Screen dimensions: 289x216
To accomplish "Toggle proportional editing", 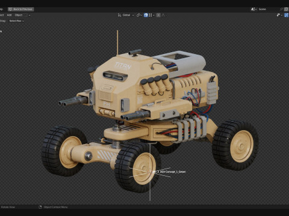I will (x=158, y=15).
